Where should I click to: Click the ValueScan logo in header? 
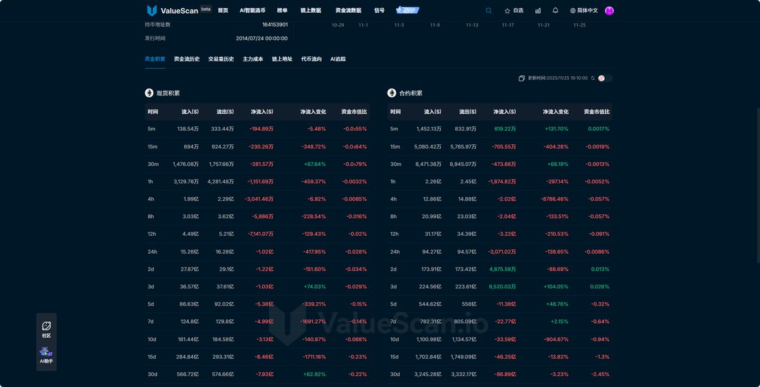(x=172, y=10)
